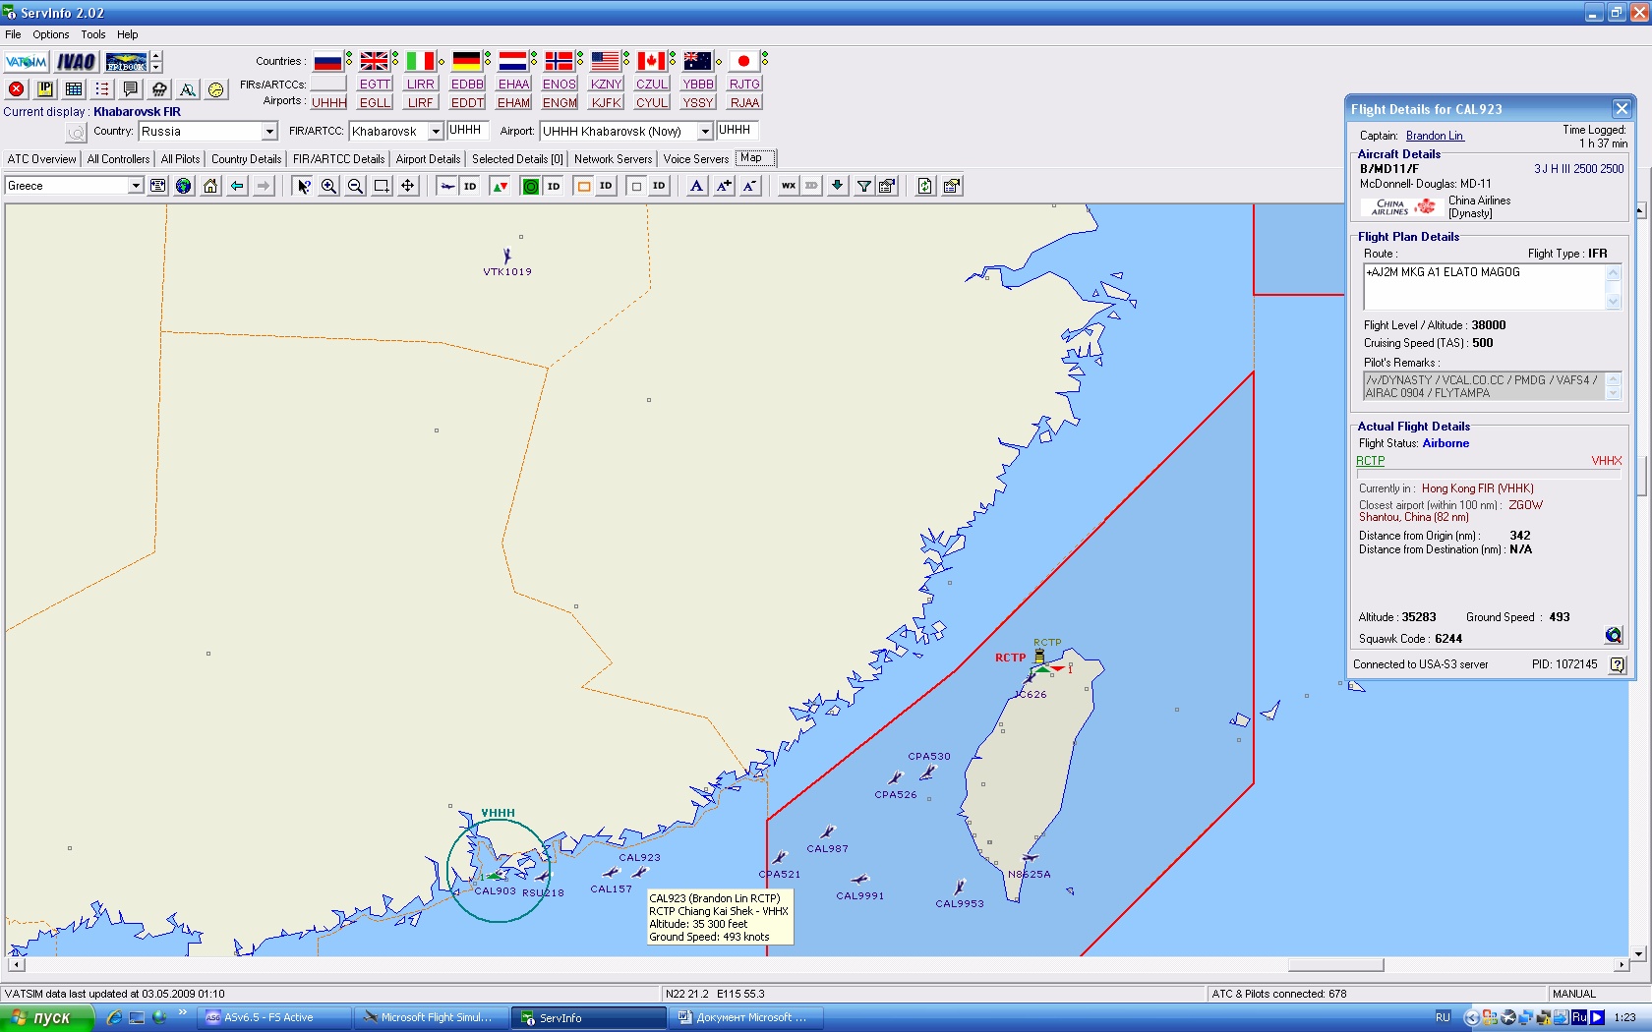Expand the Country dropdown showing Russia
The height and width of the screenshot is (1032, 1652).
[x=268, y=132]
